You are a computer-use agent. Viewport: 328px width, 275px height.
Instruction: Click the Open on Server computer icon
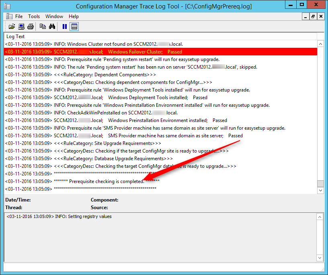pos(21,26)
